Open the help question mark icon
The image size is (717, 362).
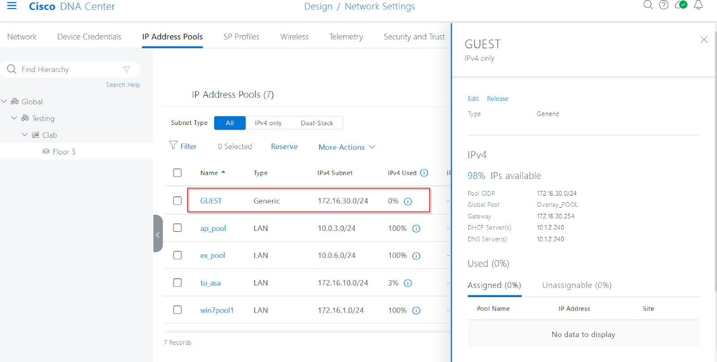pos(664,5)
